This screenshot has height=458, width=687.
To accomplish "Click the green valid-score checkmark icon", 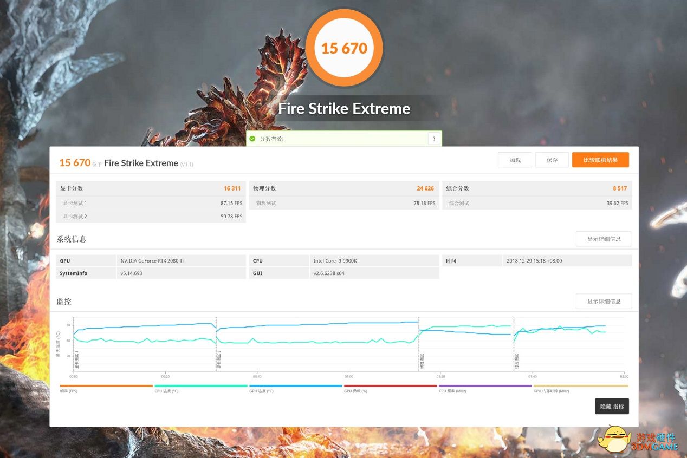I will (x=252, y=139).
